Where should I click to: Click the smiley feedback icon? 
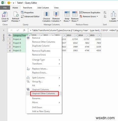pos(9,3)
